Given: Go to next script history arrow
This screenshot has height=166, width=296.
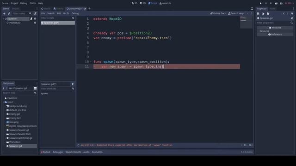Looking at the screenshot, I should [252, 13].
